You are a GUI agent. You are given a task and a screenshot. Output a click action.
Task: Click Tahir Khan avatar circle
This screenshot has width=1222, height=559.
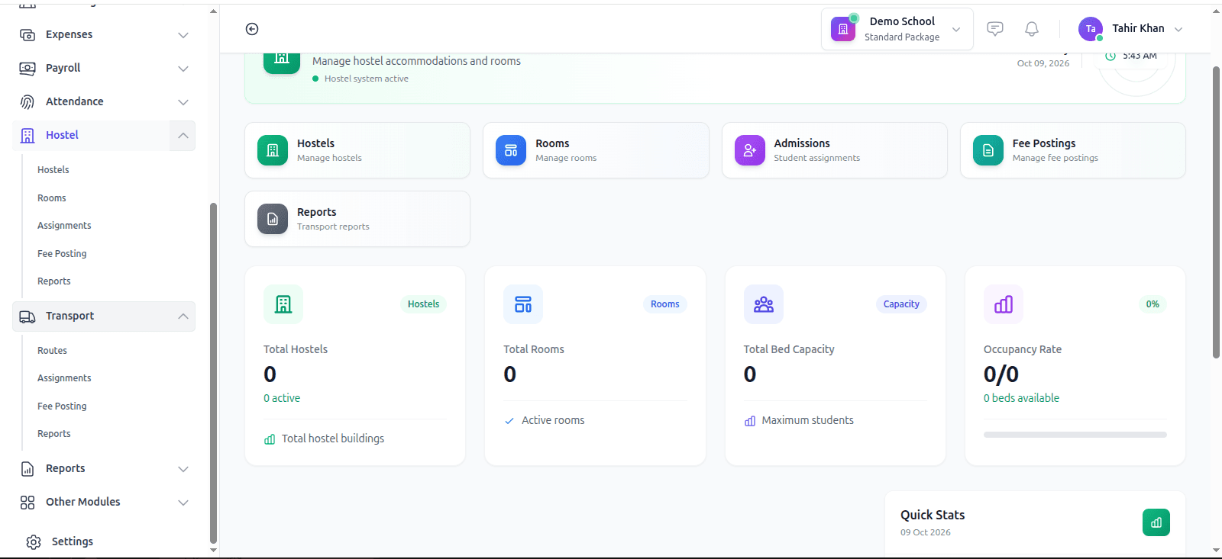1091,29
